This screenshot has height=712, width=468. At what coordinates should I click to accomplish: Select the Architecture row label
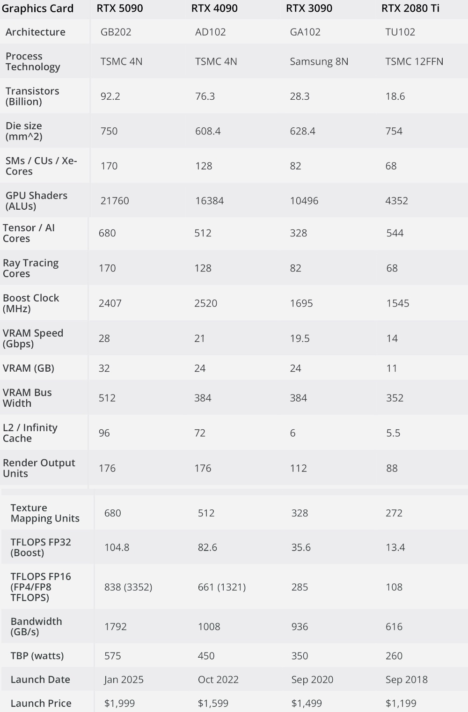[36, 32]
